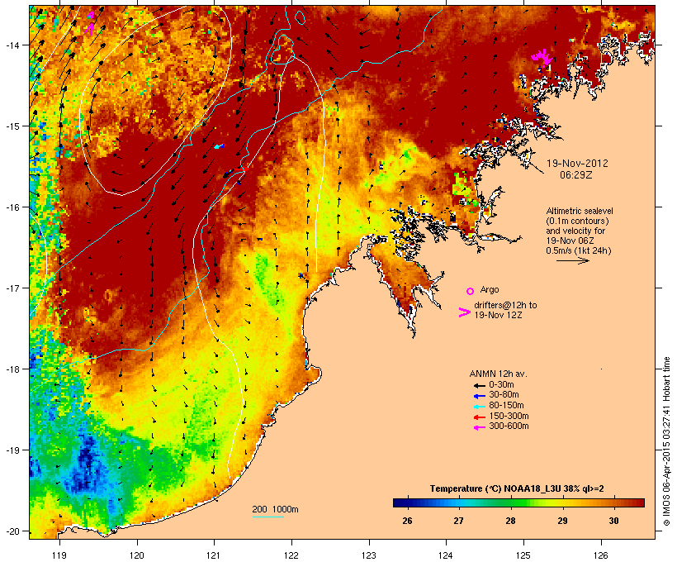Image resolution: width=677 pixels, height=562 pixels.
Task: Click the 124 longitude axis label
Action: [x=446, y=555]
